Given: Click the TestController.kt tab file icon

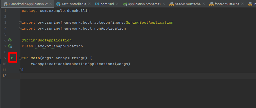Looking at the screenshot, I should pyautogui.click(x=58, y=4).
